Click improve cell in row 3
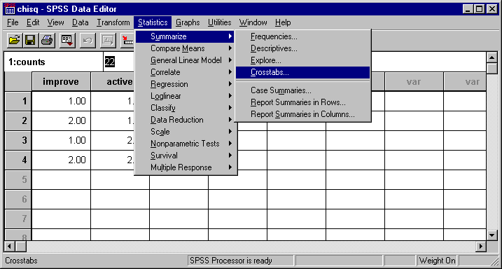The height and width of the screenshot is (269, 502). [x=61, y=140]
